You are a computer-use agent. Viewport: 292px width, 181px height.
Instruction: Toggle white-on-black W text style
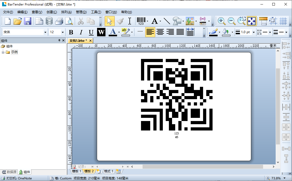[x=101, y=32]
